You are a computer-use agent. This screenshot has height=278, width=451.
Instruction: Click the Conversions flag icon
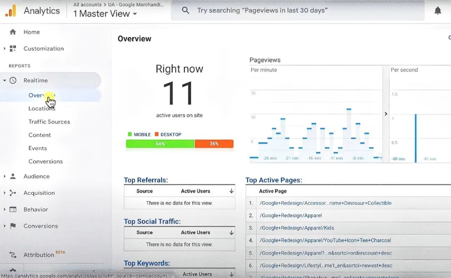(13, 226)
